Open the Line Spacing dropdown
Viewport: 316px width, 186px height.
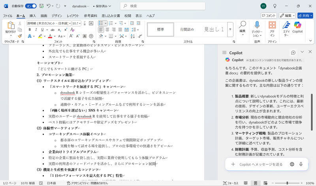coord(135,30)
